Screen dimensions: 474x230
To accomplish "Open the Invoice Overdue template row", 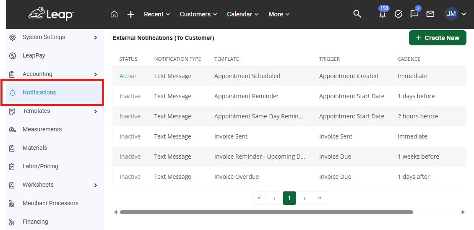I will pyautogui.click(x=289, y=177).
